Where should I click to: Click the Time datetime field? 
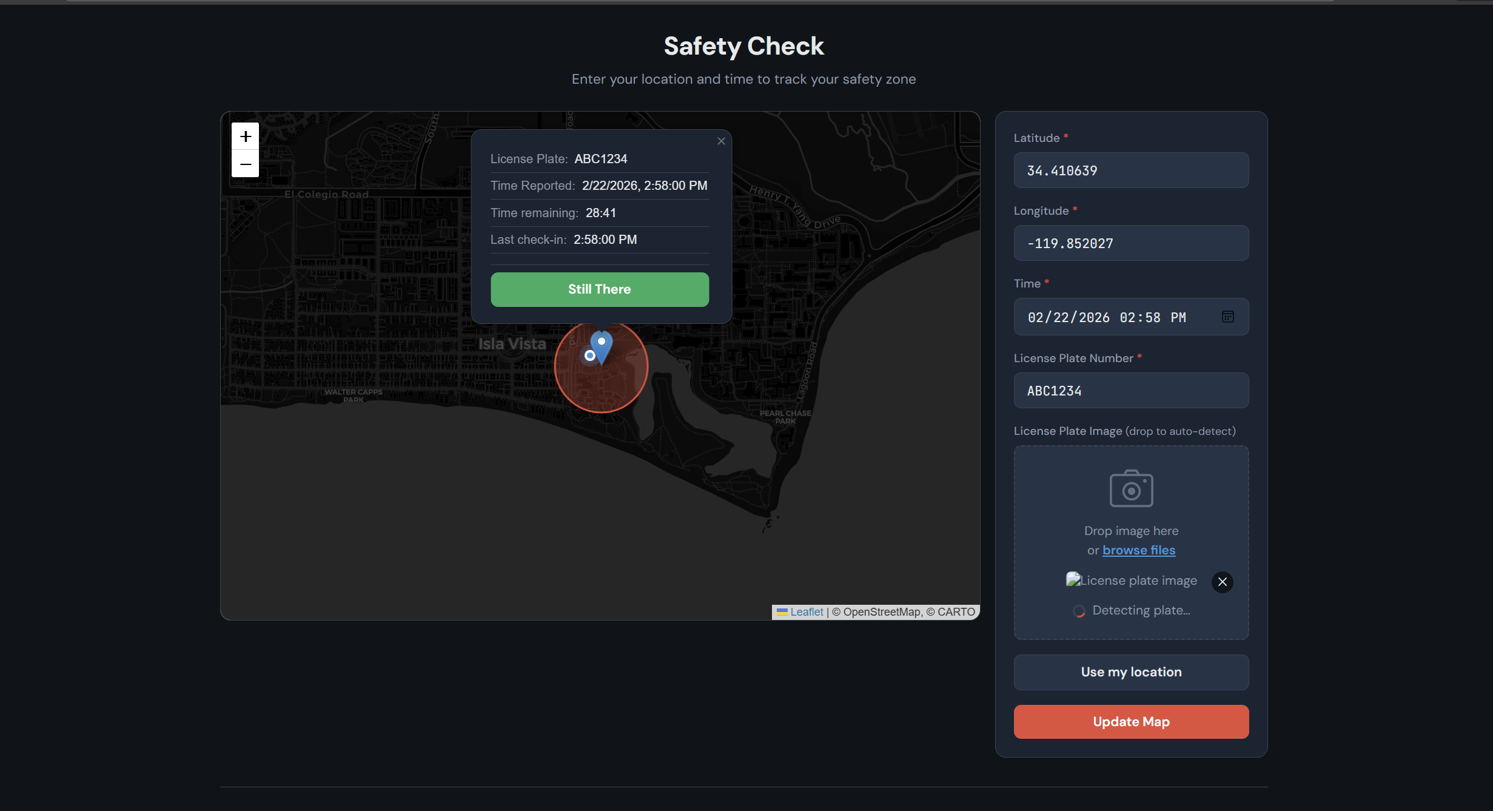coord(1116,317)
